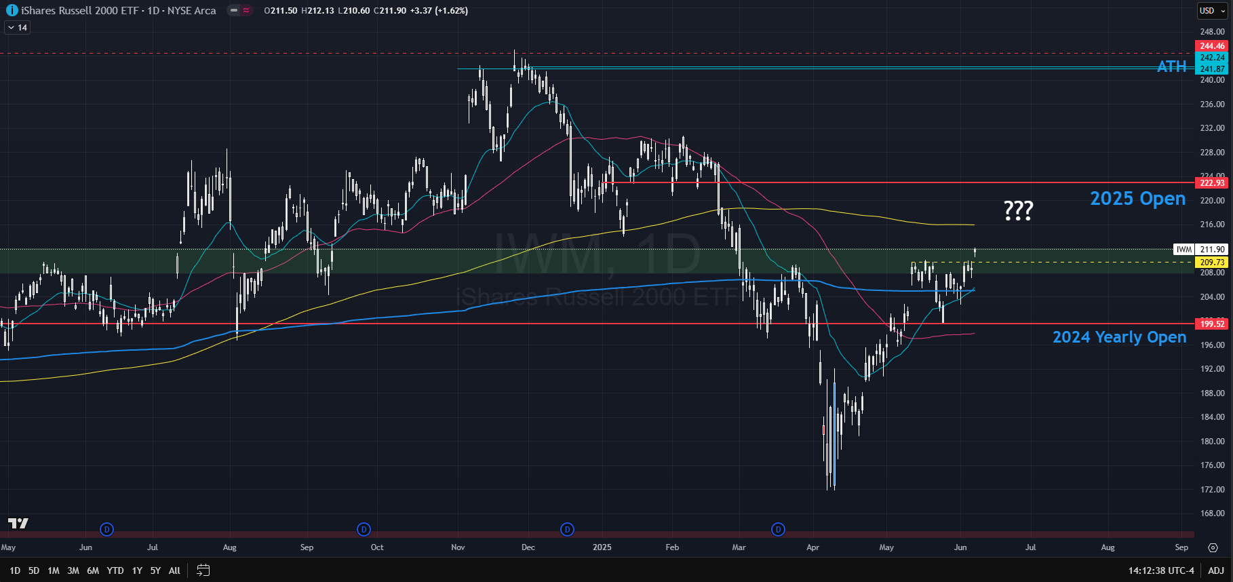This screenshot has width=1233, height=582.
Task: Click the 2025 label on time axis
Action: click(x=602, y=547)
